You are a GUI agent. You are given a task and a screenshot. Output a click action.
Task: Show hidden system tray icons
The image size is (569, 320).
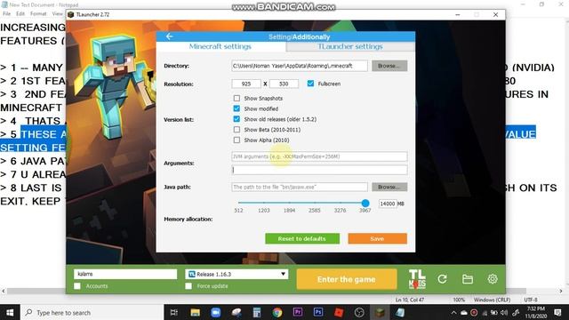454,313
